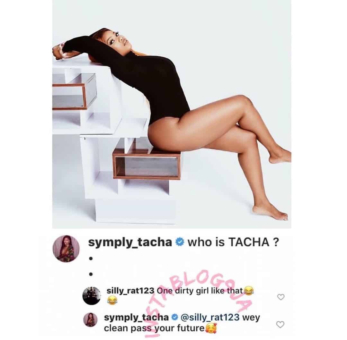The image size is (347, 340).
Task: Click the main photo of the post
Action: (172, 114)
